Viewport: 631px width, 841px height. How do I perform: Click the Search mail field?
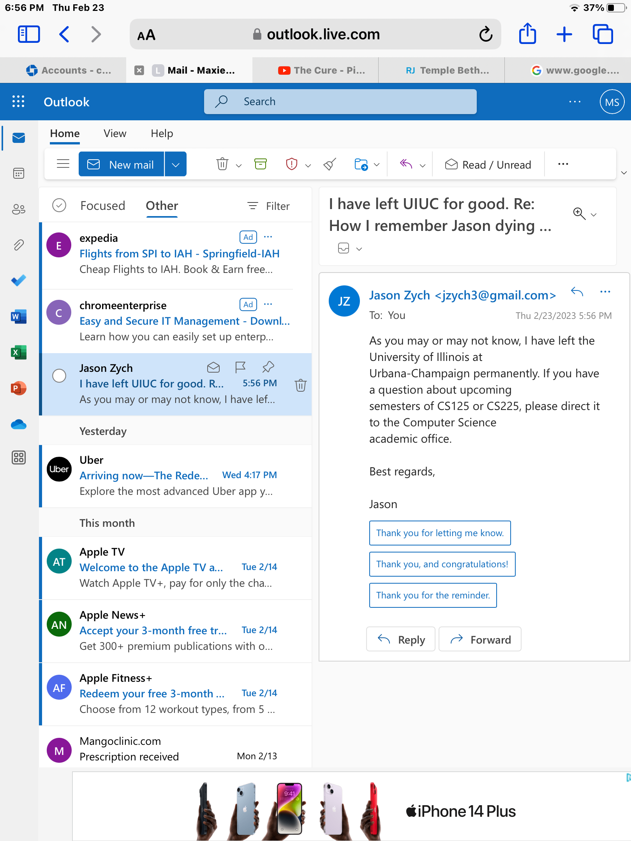click(340, 102)
